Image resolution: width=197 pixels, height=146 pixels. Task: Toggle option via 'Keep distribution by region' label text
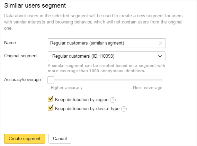tap(82, 100)
